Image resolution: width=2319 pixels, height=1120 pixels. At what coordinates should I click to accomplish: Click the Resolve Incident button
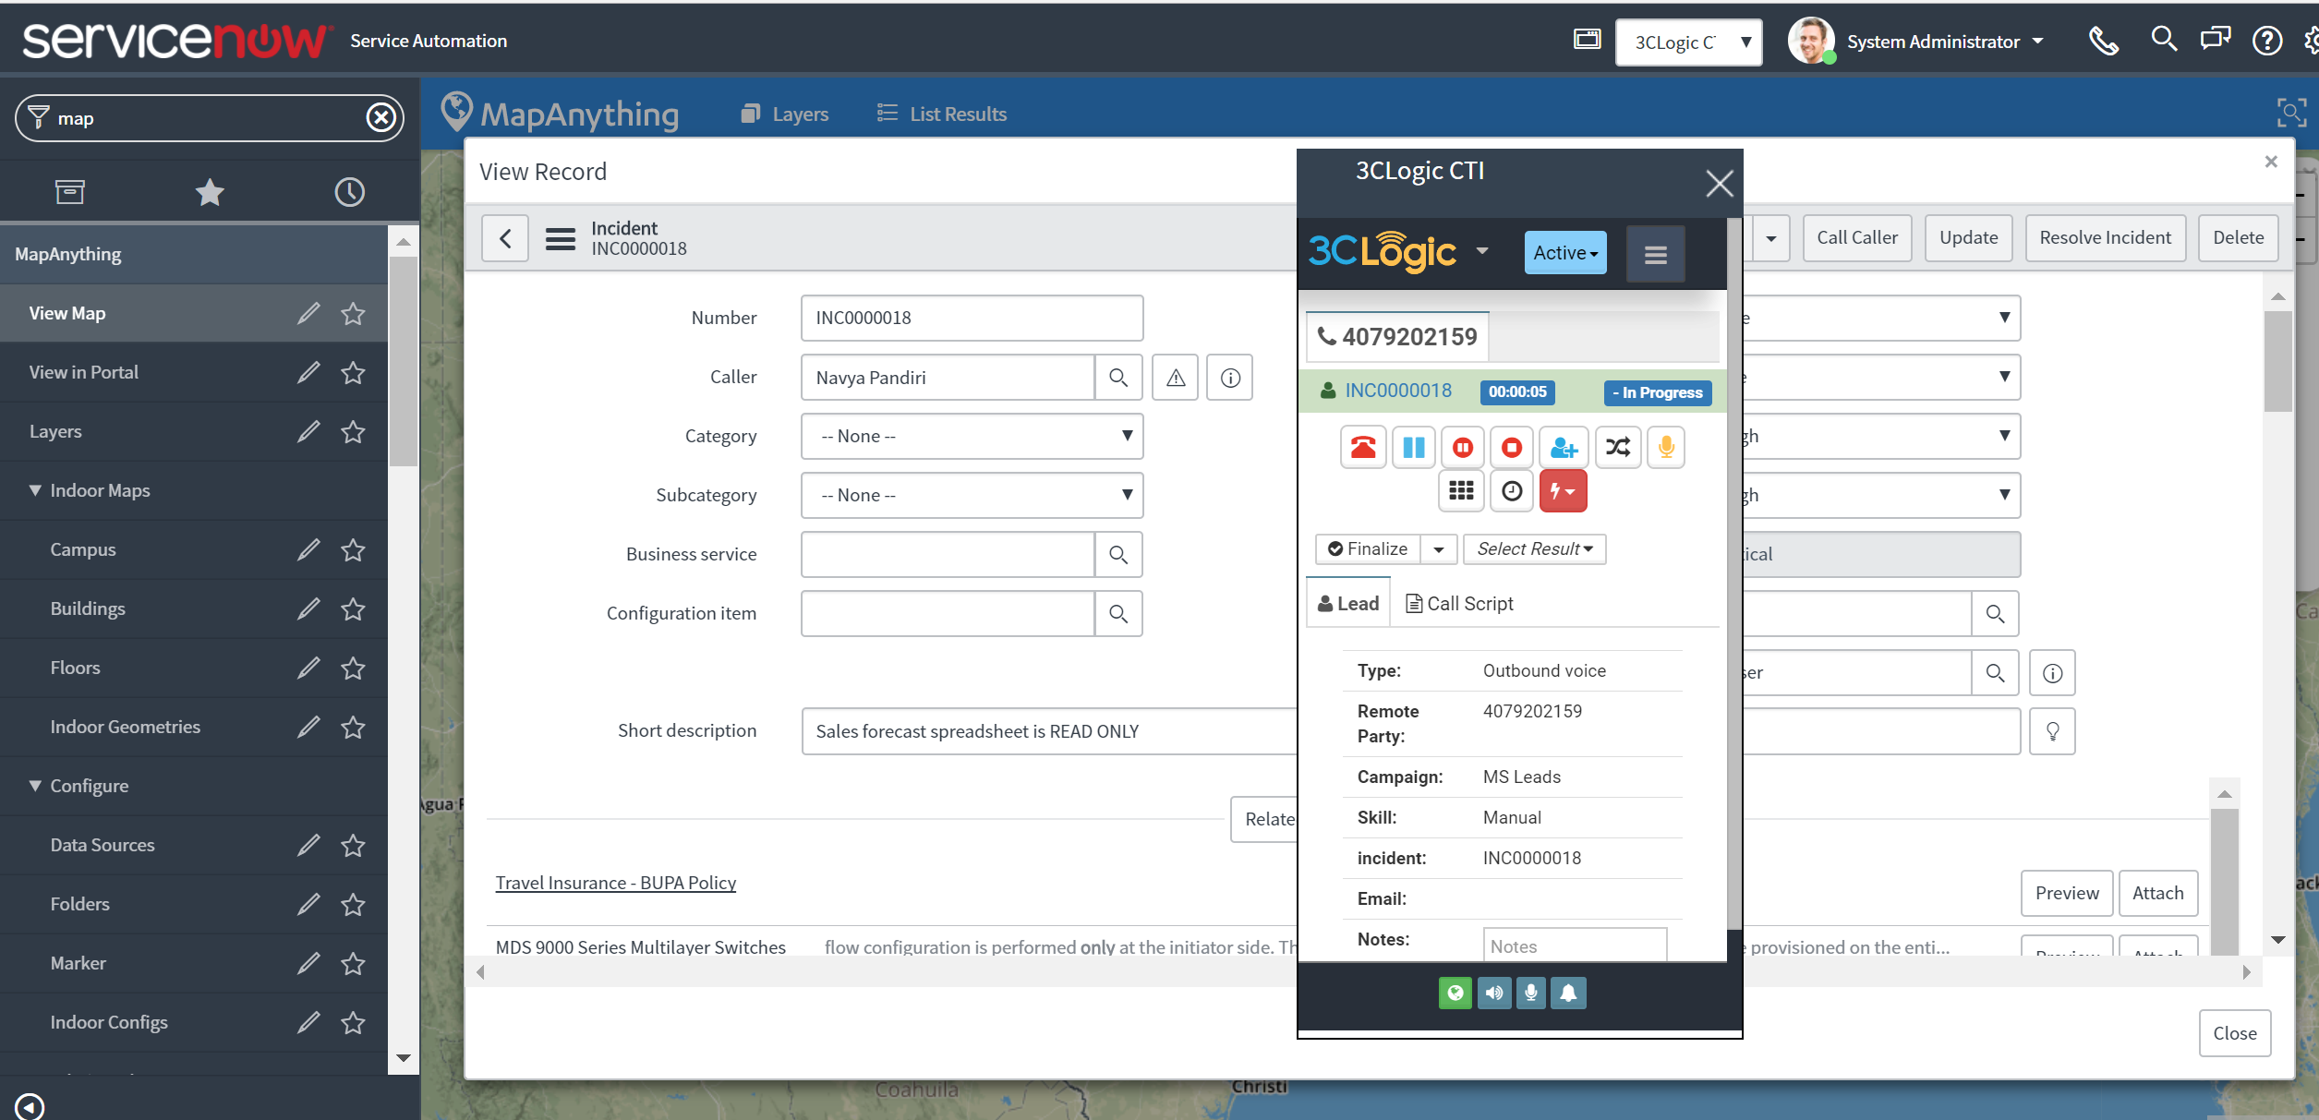coord(2105,238)
